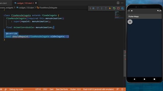Switch to the widget_133.dart tab
Screen dimensions: 163x91
[x=25, y=3]
